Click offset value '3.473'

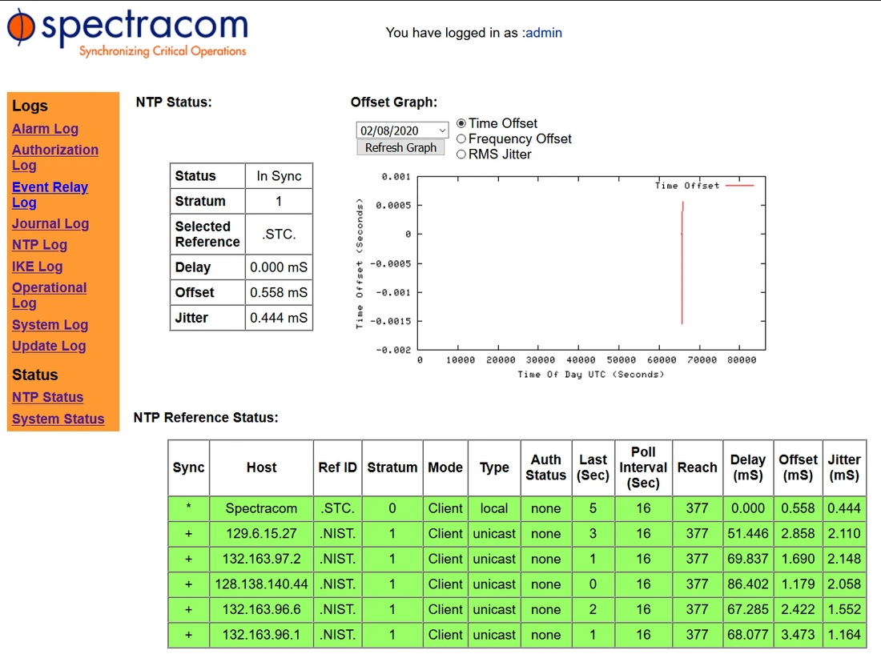point(798,635)
